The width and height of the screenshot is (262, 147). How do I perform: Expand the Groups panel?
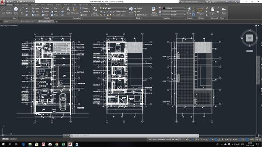[191, 18]
